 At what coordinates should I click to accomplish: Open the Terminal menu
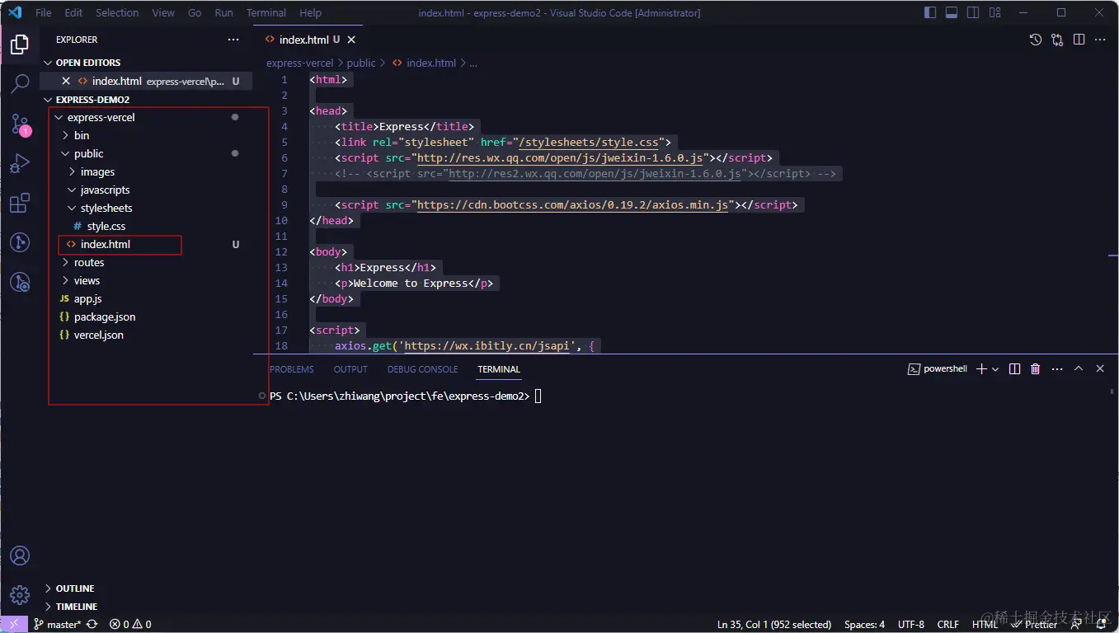[x=266, y=13]
